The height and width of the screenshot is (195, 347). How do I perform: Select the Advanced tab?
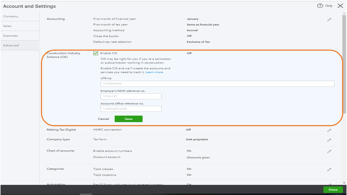click(x=11, y=45)
